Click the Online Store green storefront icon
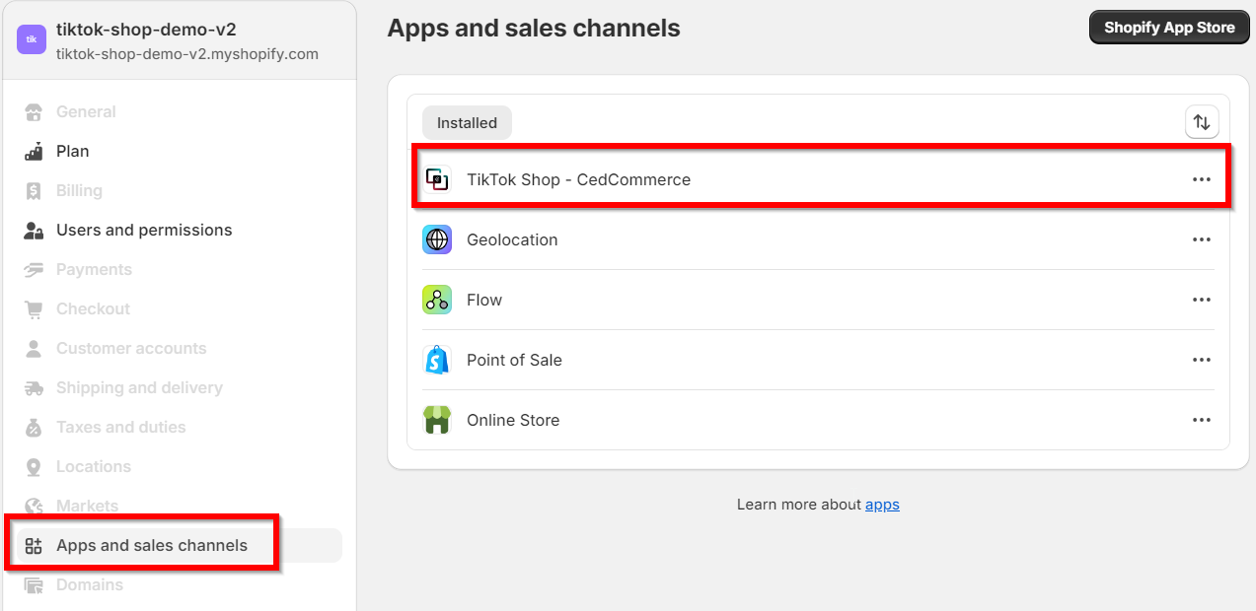Viewport: 1256px width, 611px height. [x=437, y=420]
